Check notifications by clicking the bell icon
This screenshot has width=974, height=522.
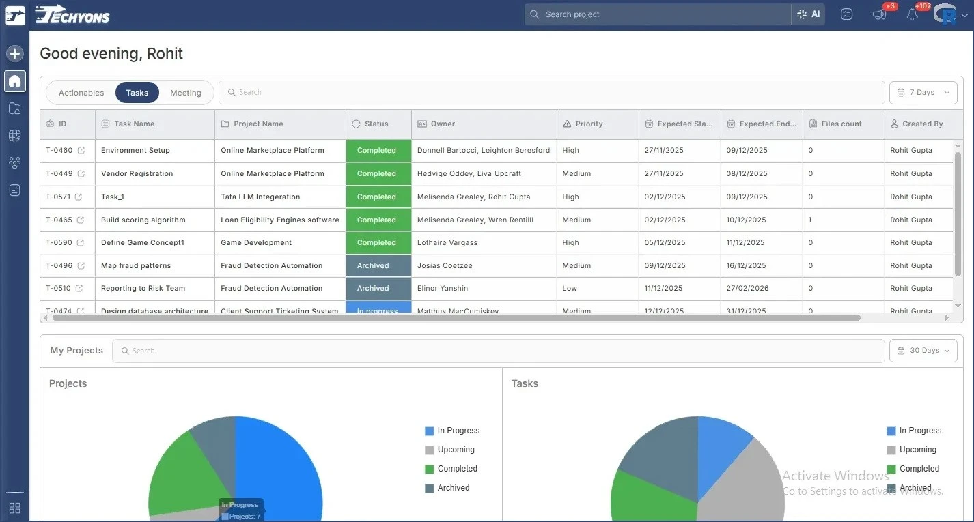click(x=912, y=14)
